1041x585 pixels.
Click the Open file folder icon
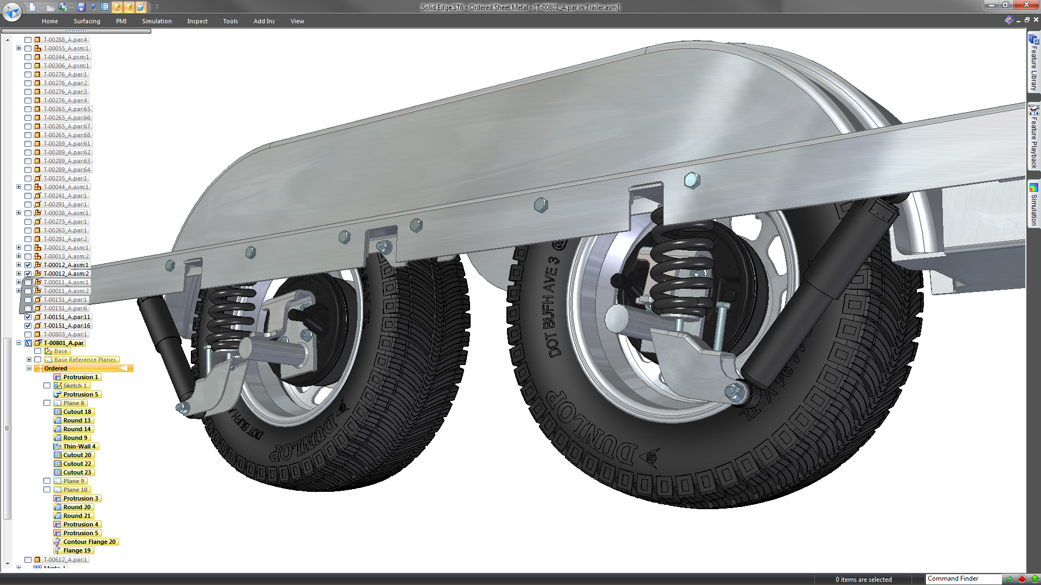pyautogui.click(x=50, y=7)
